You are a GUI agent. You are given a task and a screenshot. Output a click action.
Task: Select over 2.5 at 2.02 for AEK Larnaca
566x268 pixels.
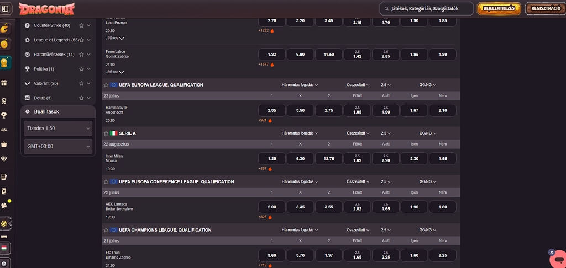[358, 207]
